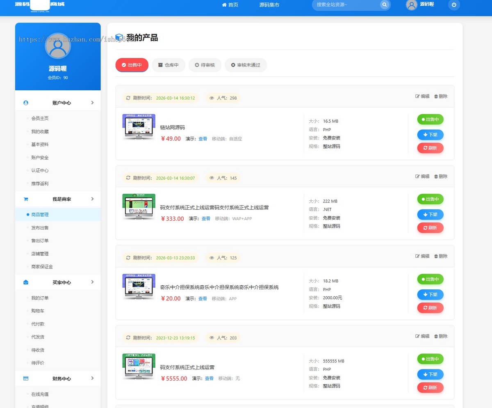
Task: Switch to 审核未通过 tab
Action: (246, 65)
